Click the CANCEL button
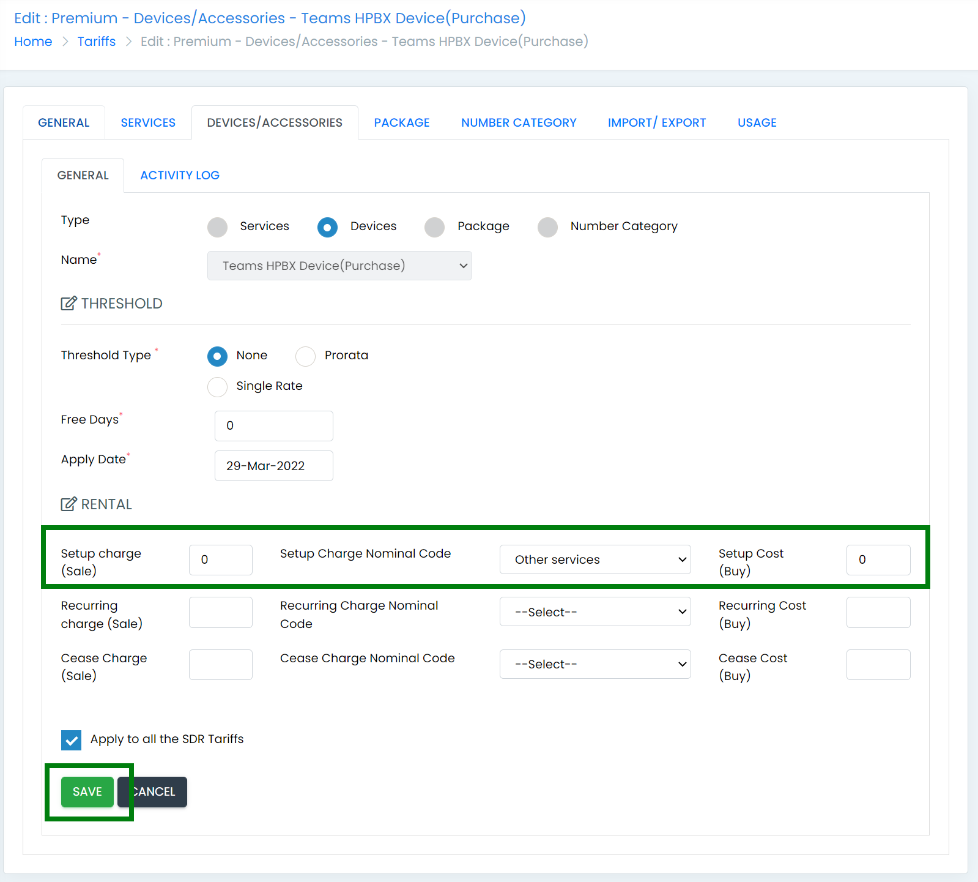This screenshot has height=882, width=978. (x=152, y=792)
